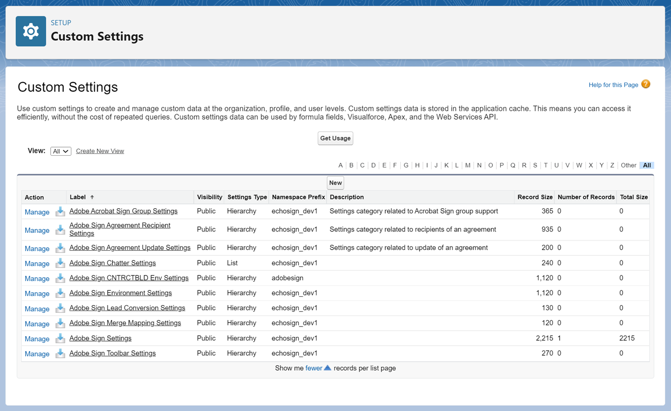Viewport: 671px width, 411px height.
Task: Click the New button above the table
Action: [x=335, y=183]
